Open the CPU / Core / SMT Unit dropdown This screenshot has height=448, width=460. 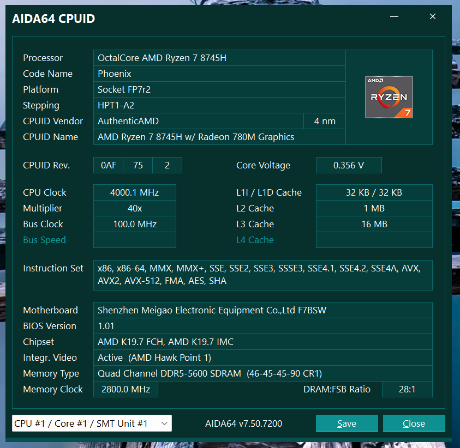(92, 423)
